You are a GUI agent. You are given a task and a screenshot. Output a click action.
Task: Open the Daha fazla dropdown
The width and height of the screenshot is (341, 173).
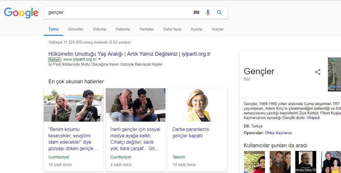172,29
